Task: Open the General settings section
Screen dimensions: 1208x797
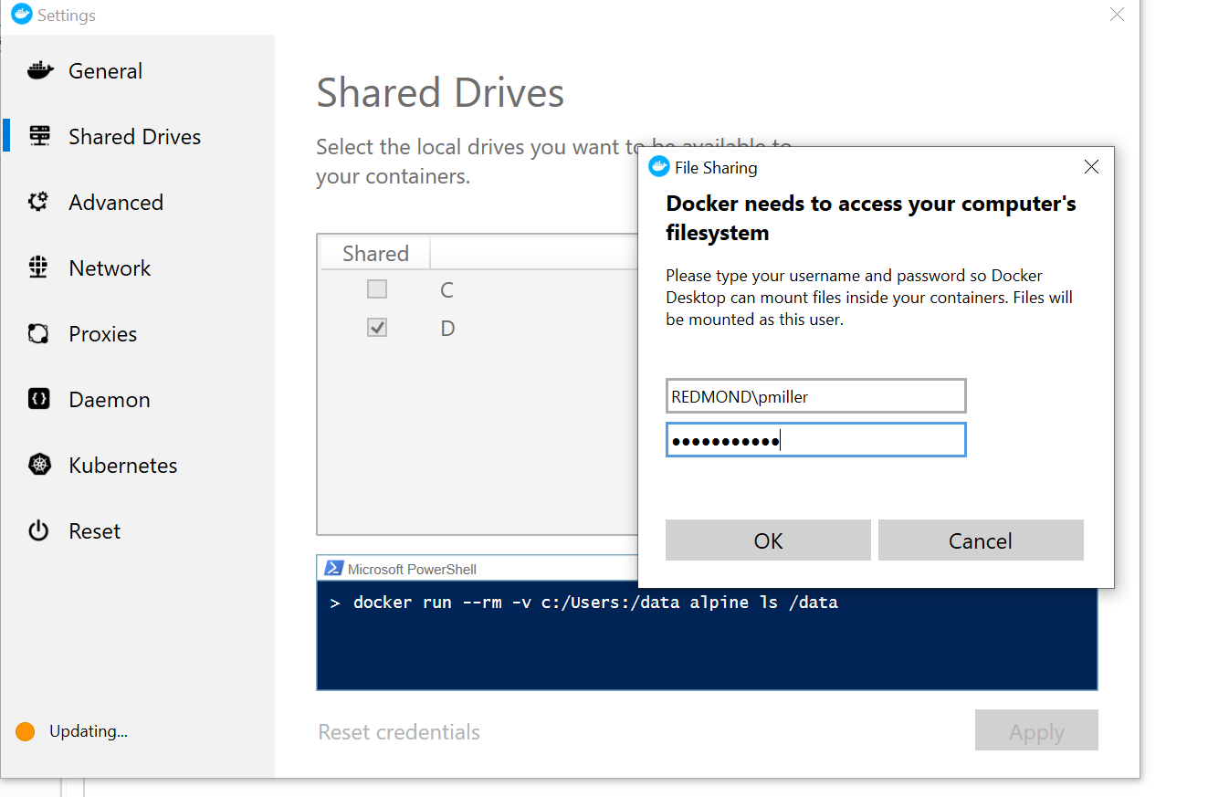Action: click(40, 70)
